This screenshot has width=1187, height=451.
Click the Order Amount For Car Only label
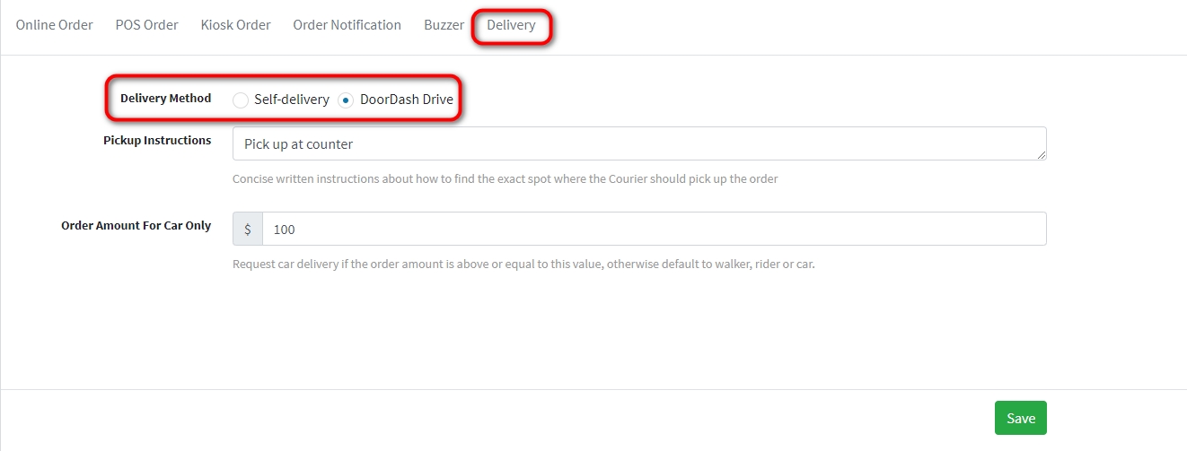click(136, 226)
